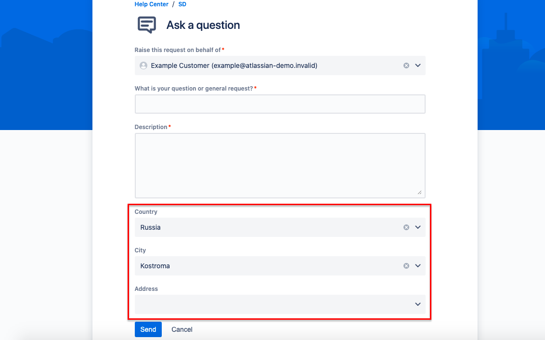Click the Example Customer avatar icon
This screenshot has height=340, width=545.
point(143,65)
